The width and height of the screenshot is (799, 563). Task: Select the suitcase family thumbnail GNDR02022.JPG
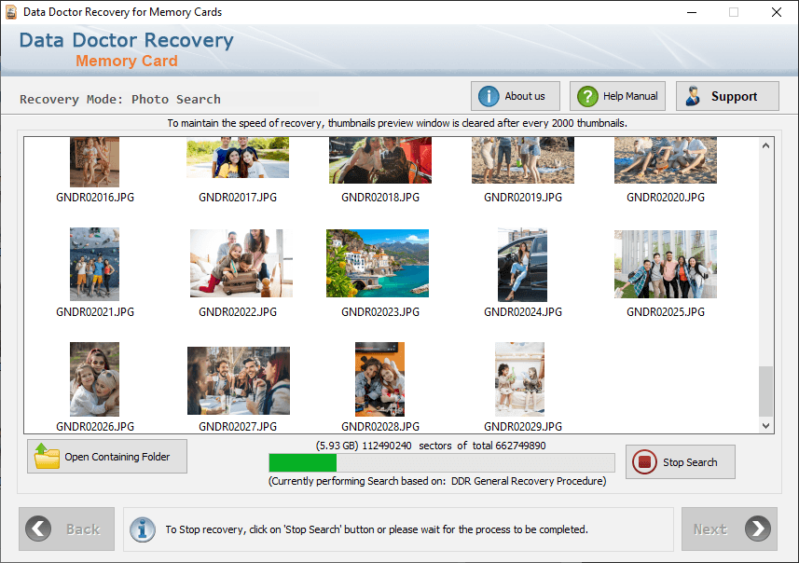point(241,263)
